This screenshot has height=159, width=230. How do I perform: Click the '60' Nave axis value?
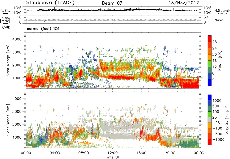(x=206, y=17)
